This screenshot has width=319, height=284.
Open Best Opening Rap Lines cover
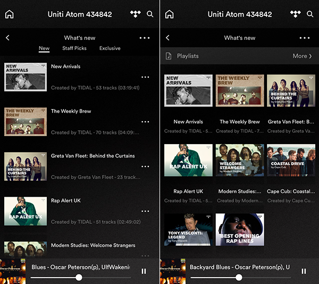pyautogui.click(x=240, y=229)
